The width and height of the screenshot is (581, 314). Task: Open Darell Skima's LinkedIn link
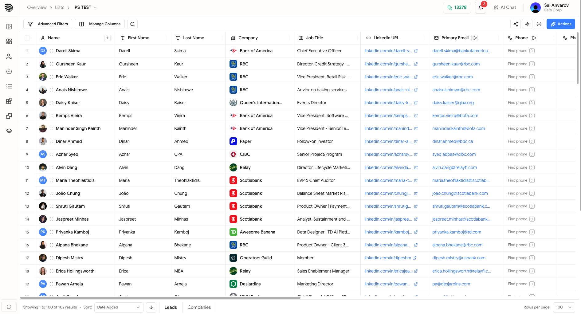click(388, 51)
